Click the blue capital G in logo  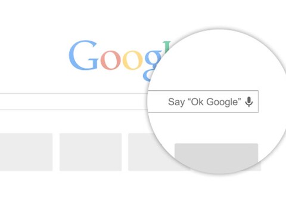[x=83, y=56]
